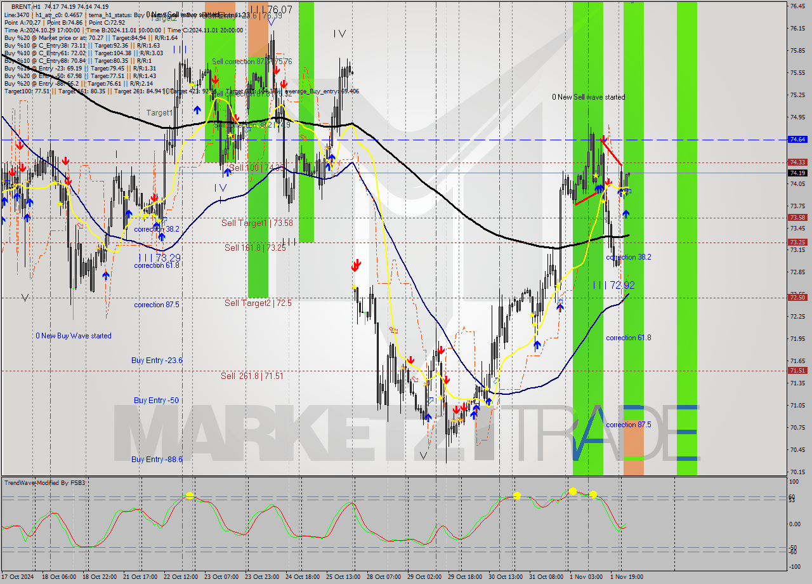
Task: Click the 0.00 level on indicator scale
Action: tap(795, 524)
